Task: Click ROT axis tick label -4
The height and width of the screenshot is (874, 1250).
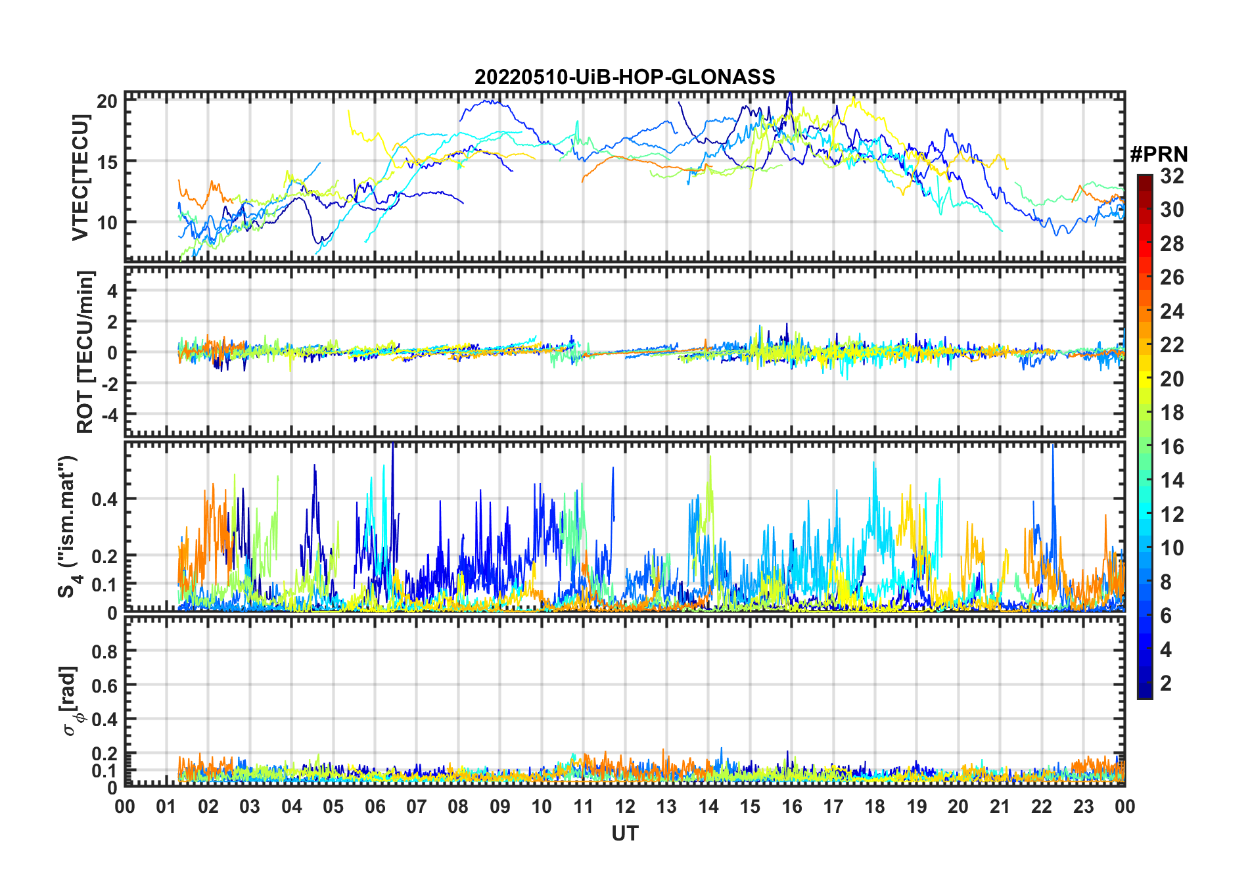Action: (x=110, y=415)
